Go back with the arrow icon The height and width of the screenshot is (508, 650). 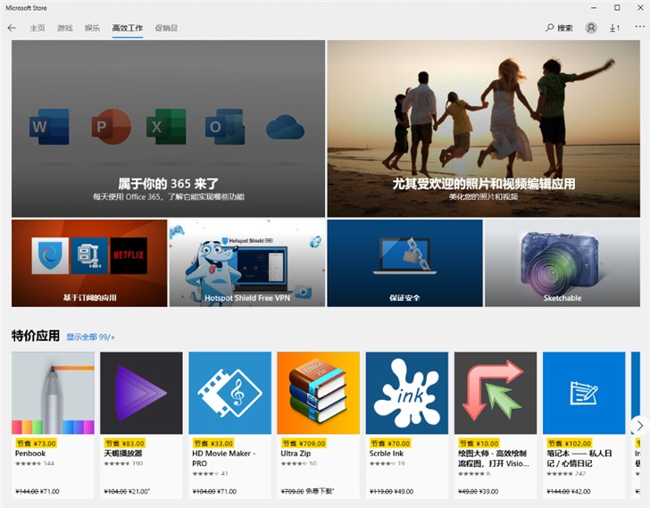12,28
